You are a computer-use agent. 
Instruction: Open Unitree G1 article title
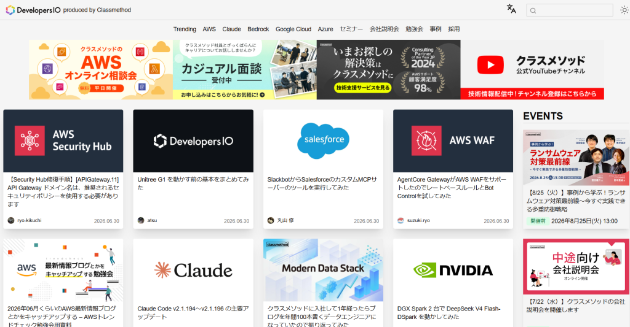193,183
